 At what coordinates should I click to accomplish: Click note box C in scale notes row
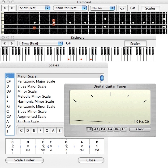click(x=21, y=130)
